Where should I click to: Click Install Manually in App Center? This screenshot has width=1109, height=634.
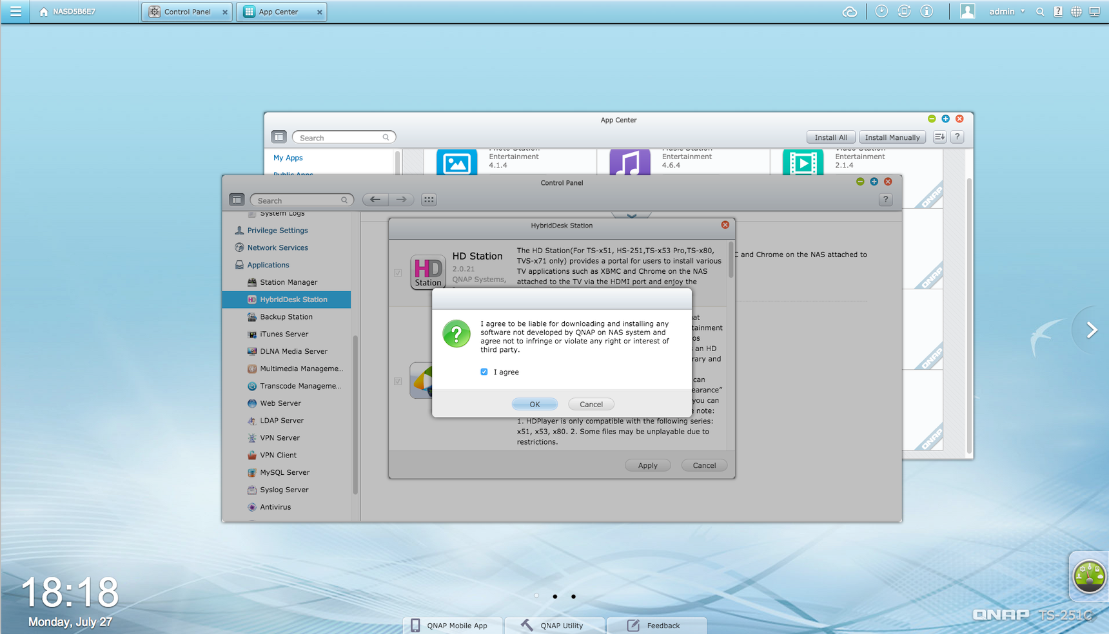point(892,137)
